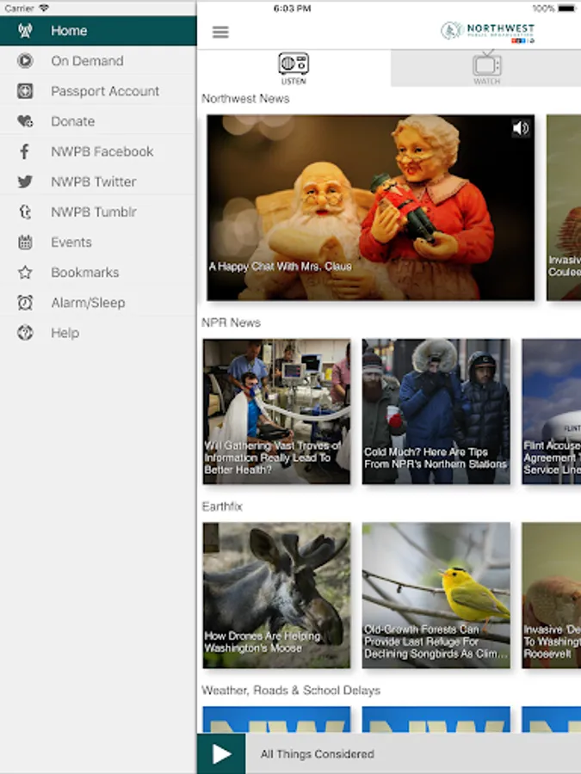
Task: Tap the Events calendar icon
Action: [x=25, y=243]
